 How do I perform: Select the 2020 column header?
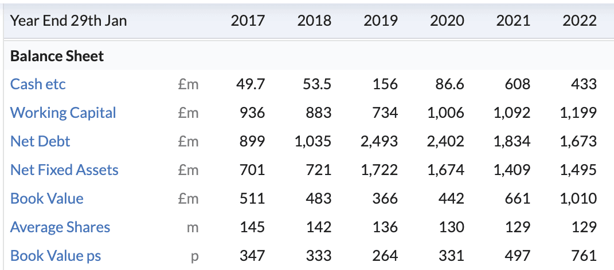pos(447,21)
